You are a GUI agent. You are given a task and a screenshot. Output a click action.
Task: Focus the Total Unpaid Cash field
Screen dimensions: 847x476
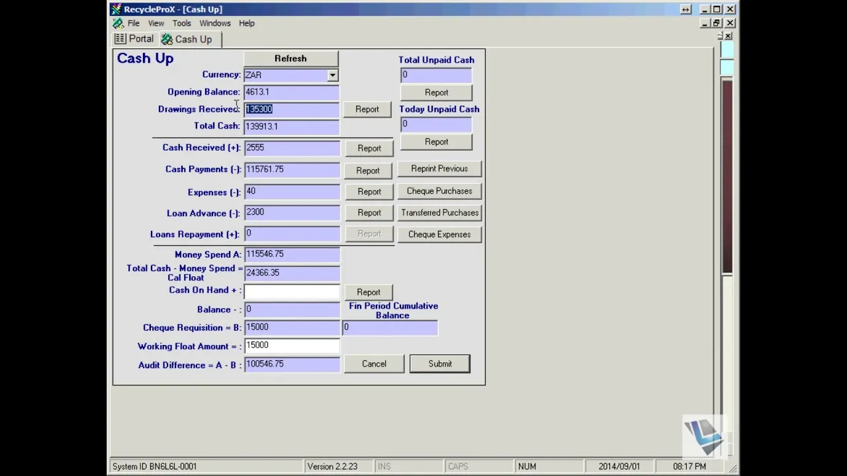click(436, 75)
